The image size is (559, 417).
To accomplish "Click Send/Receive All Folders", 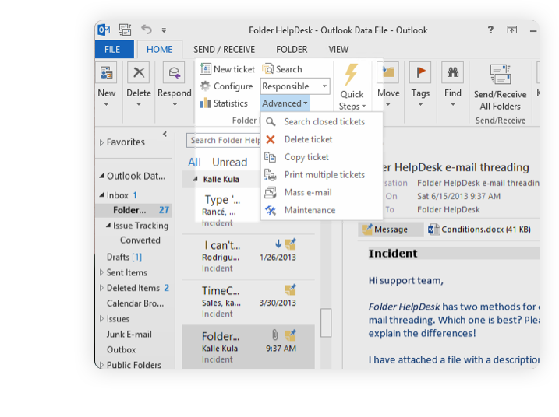I will point(500,87).
